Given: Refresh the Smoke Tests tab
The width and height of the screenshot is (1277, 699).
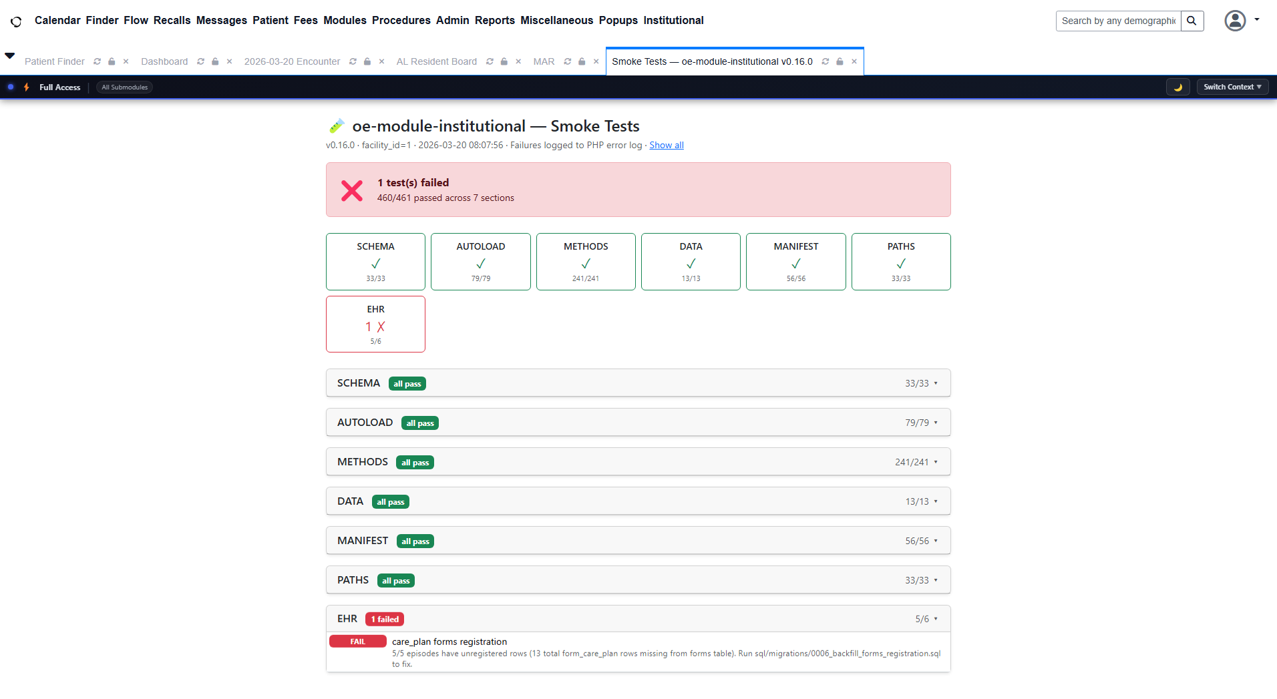Looking at the screenshot, I should [x=826, y=61].
